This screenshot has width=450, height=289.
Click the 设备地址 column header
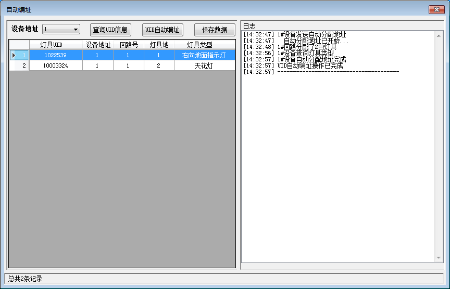pos(97,45)
